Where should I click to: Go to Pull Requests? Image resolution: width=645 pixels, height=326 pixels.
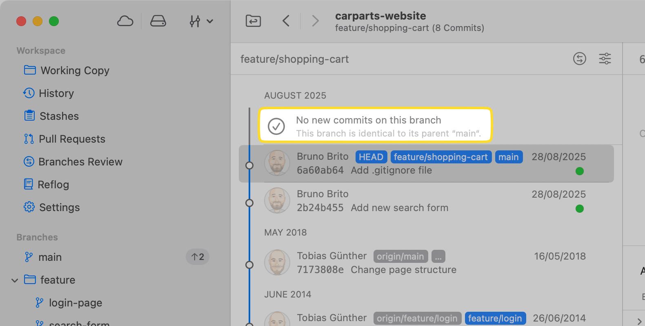[72, 139]
